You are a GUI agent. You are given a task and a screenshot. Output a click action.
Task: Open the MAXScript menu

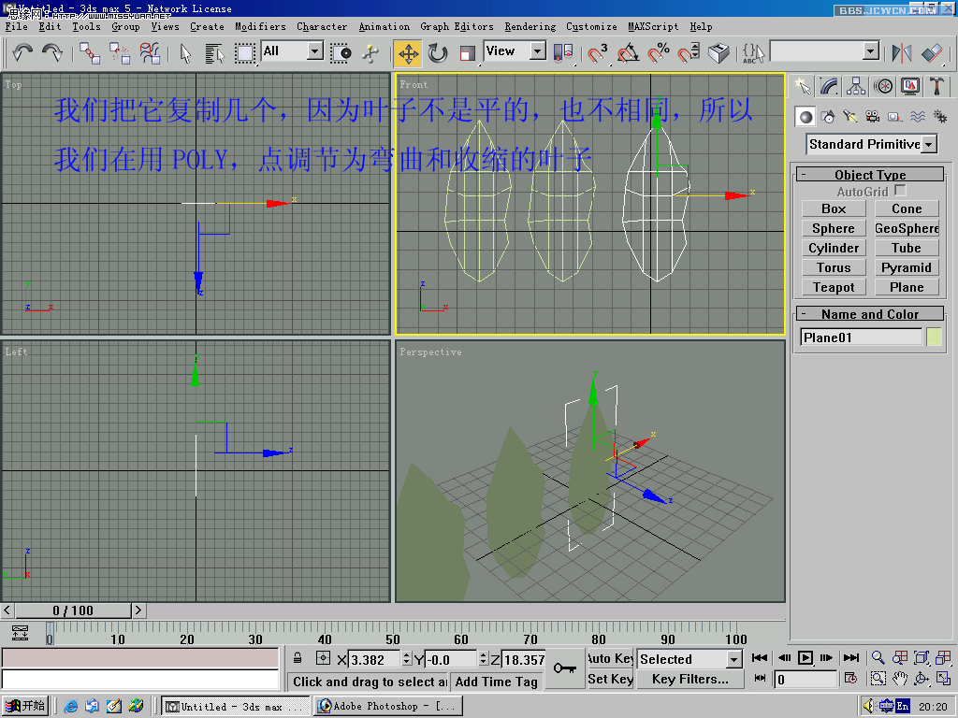coord(653,26)
